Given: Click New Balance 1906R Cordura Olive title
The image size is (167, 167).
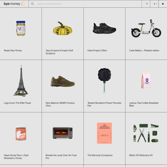Looking at the screenshot, I should tap(60, 104).
